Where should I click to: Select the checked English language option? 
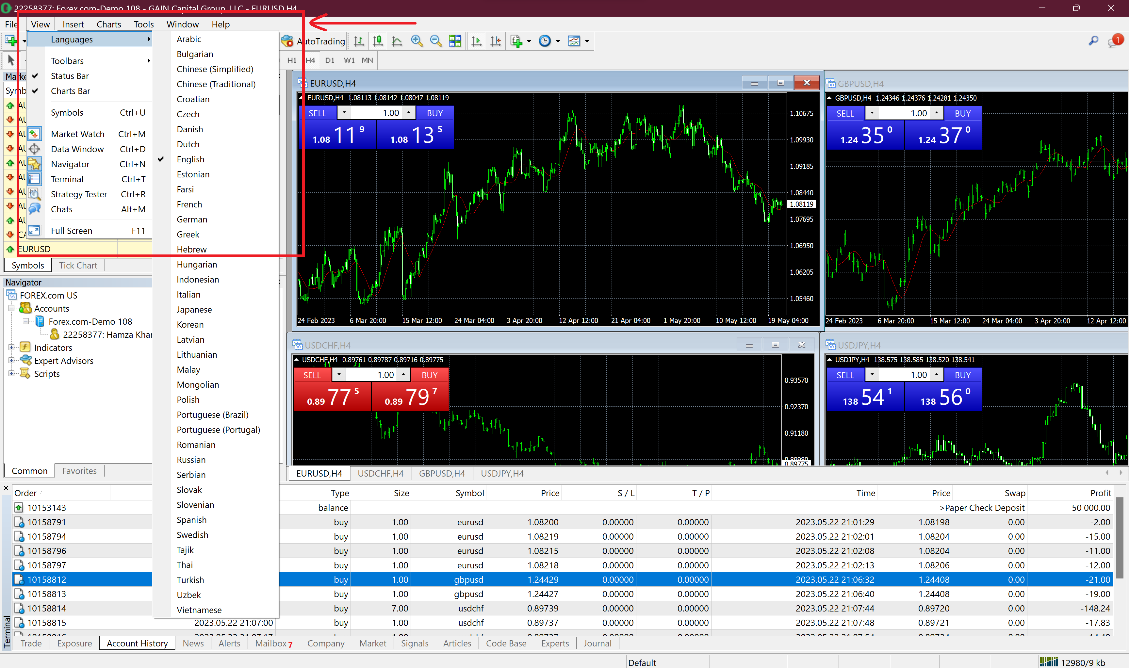click(x=190, y=159)
